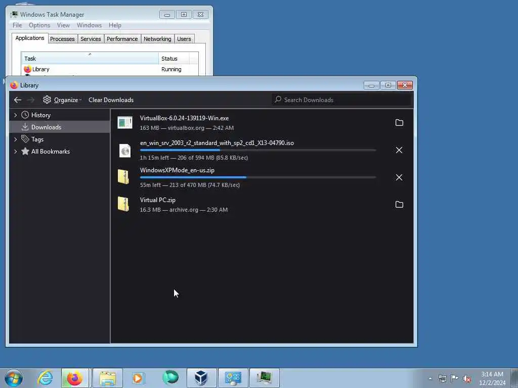The width and height of the screenshot is (518, 388).
Task: Click the Task Manager taskbar icon
Action: tap(264, 378)
